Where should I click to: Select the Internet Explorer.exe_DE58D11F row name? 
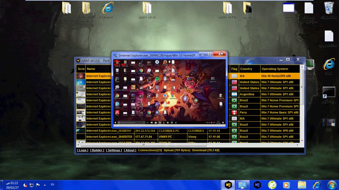click(109, 131)
